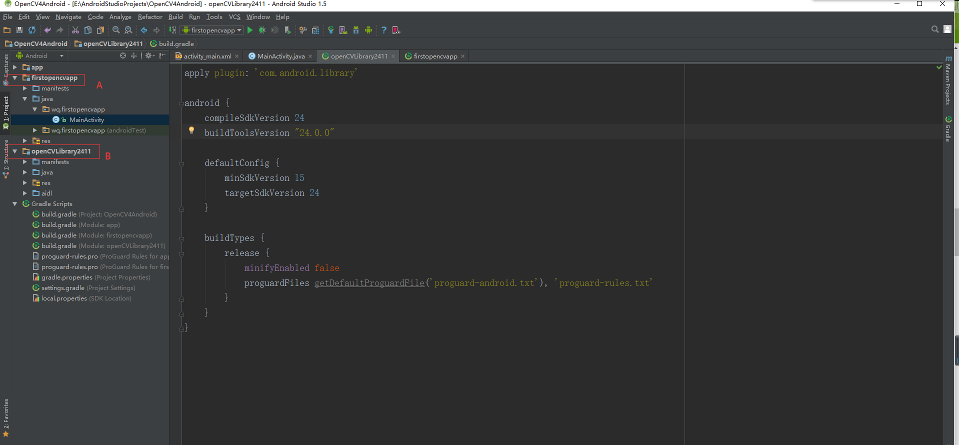The width and height of the screenshot is (959, 445).
Task: Open the File menu
Action: 7,16
